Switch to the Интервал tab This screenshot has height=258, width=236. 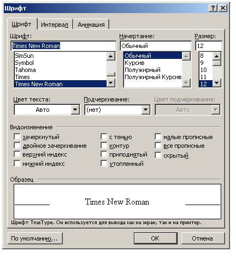coord(55,25)
